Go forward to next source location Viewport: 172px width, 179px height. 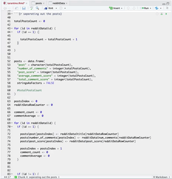point(9,8)
